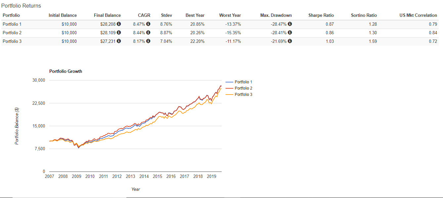This screenshot has width=443, height=198.
Task: Hide Portfolio 3 series via chart legend
Action: [x=243, y=95]
